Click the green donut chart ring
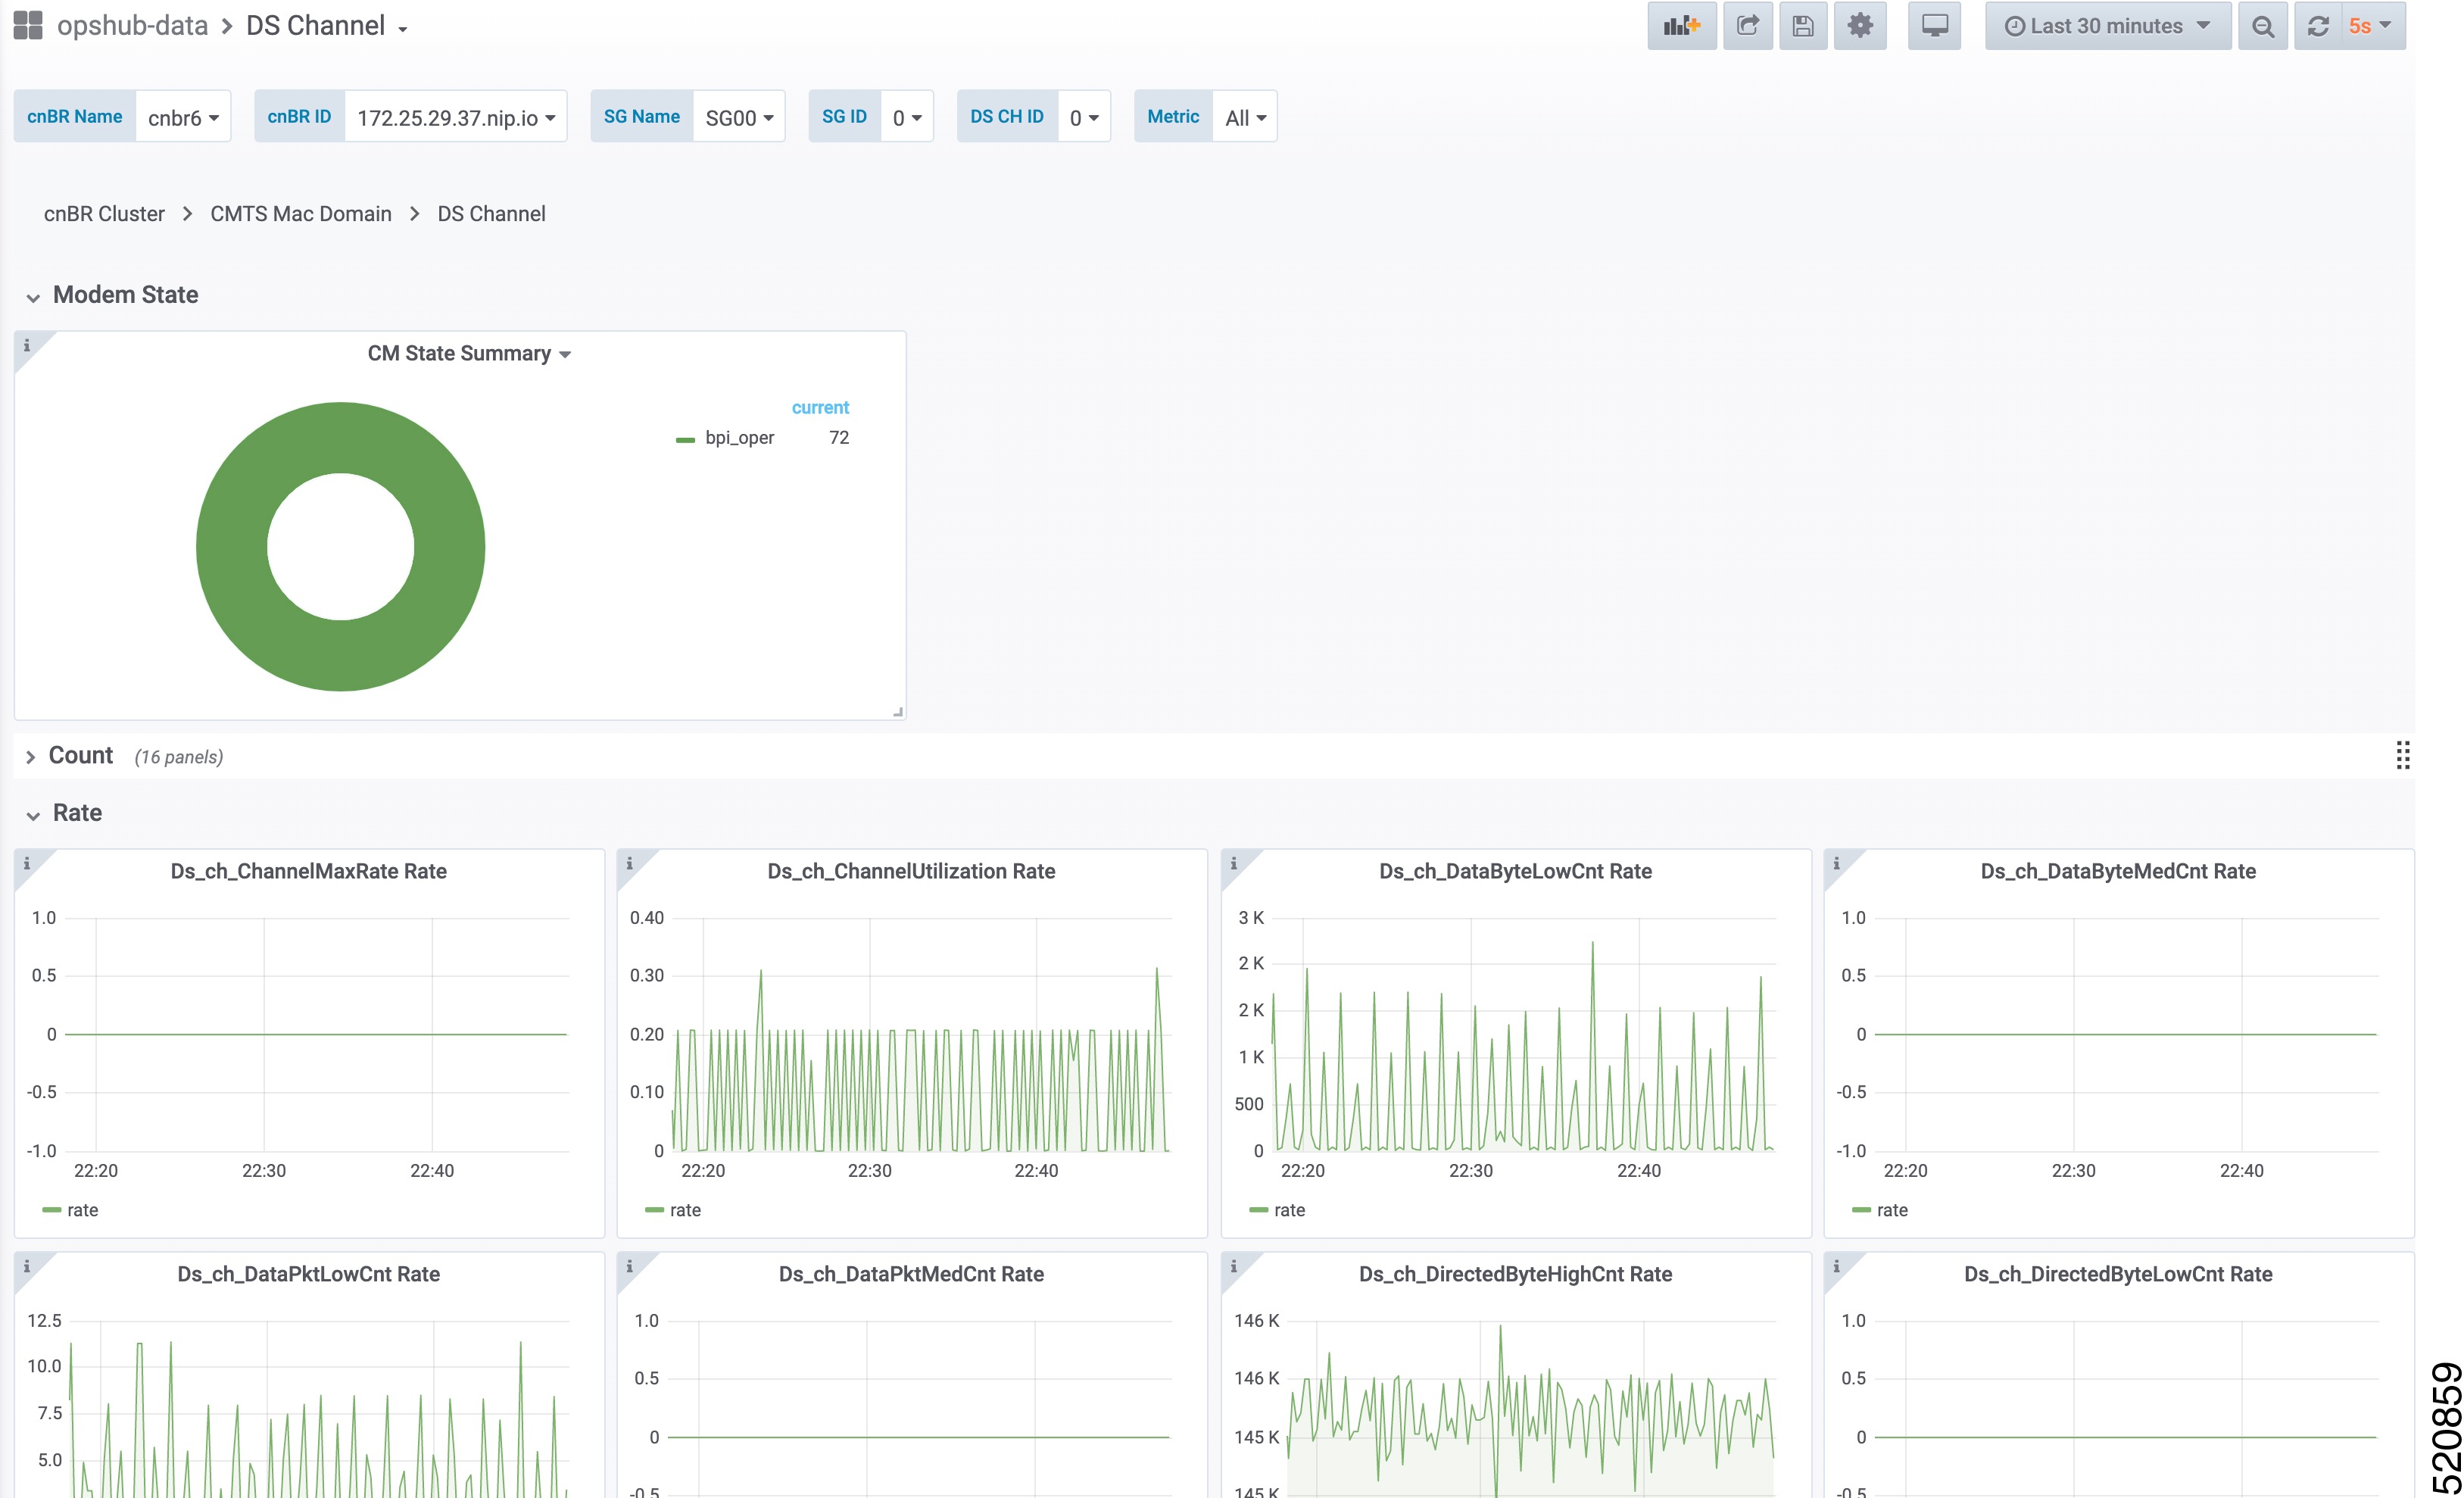The width and height of the screenshot is (2464, 1498). (340, 437)
